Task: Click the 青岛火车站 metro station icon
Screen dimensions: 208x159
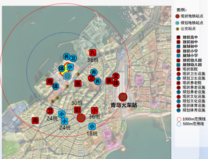Action: [123, 97]
